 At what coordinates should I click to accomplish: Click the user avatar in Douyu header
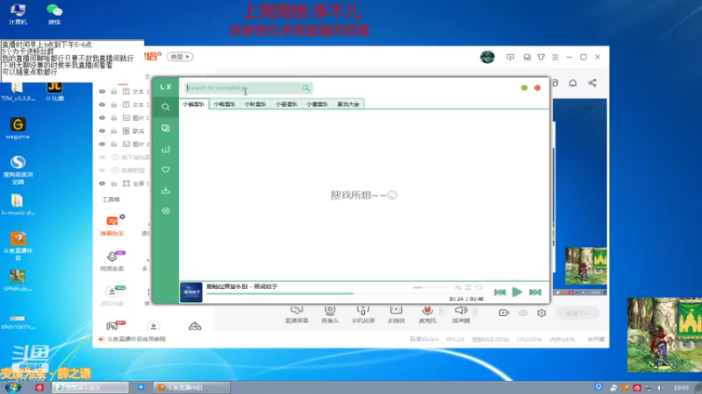pos(488,57)
